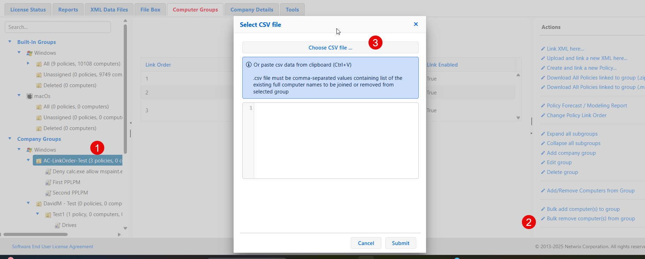Expand the All (9 policies) group
The height and width of the screenshot is (259, 645).
coord(28,63)
